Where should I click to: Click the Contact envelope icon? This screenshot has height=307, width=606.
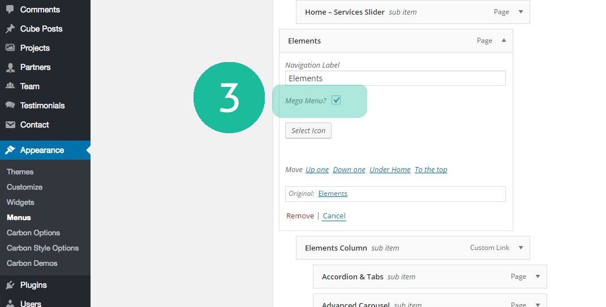10,125
